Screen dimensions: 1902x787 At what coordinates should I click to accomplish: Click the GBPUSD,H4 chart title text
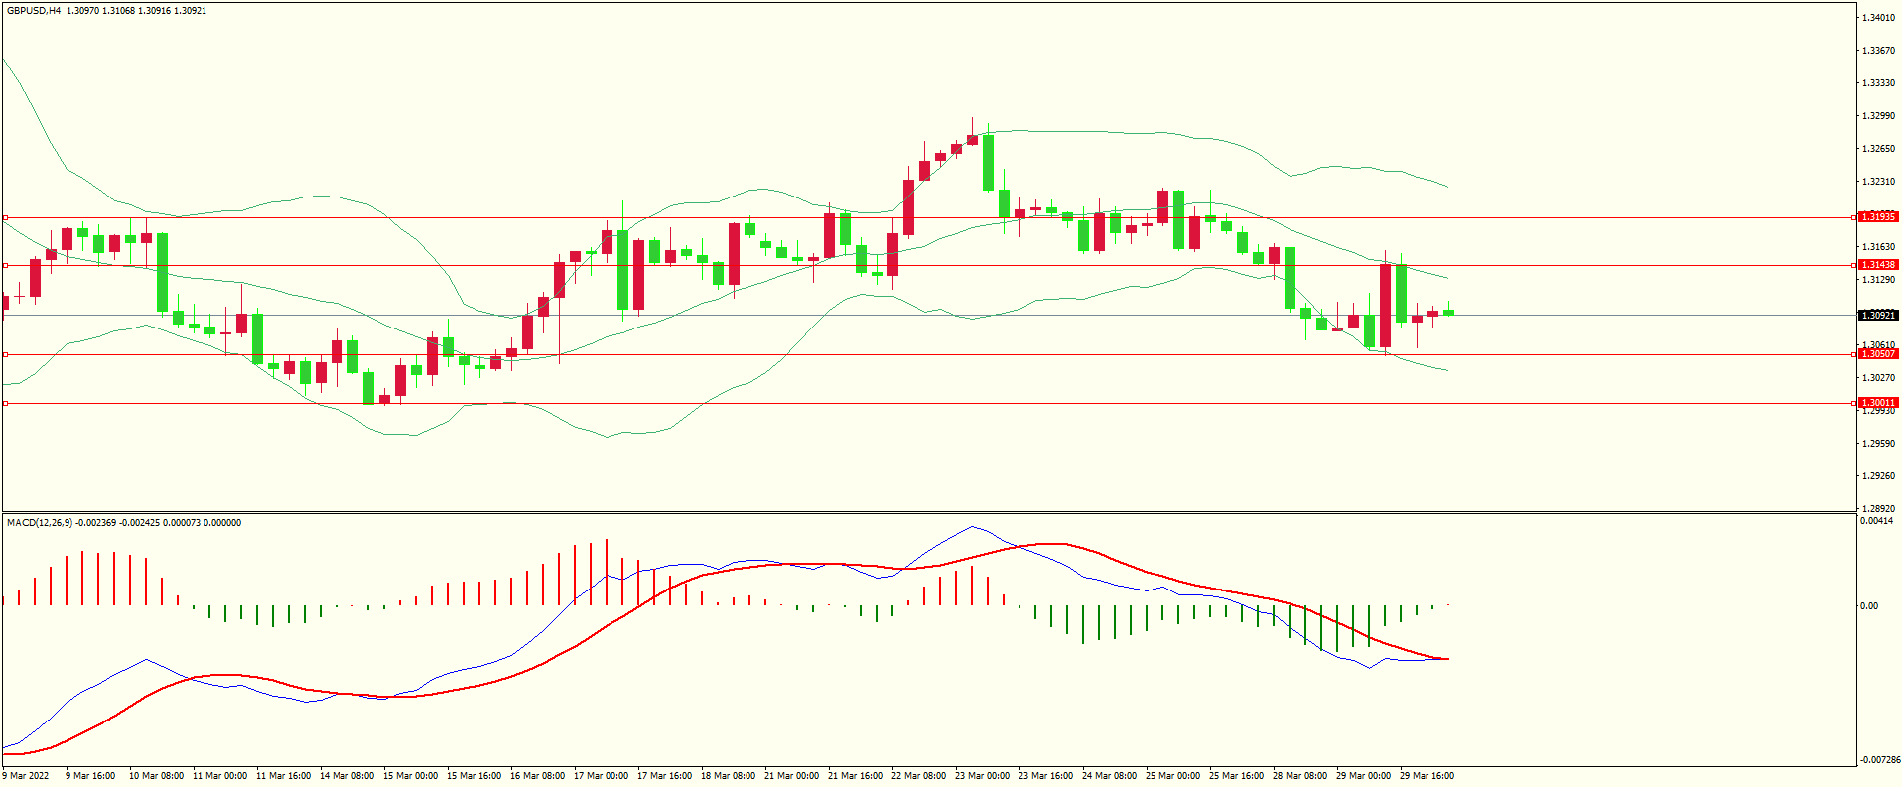point(34,11)
